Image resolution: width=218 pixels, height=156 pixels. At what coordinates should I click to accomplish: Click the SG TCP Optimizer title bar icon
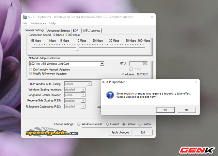point(25,17)
